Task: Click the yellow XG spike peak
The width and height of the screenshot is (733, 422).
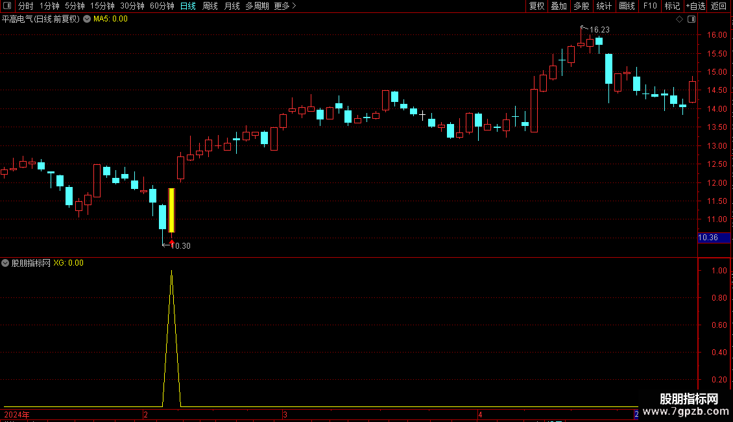Action: [x=171, y=271]
